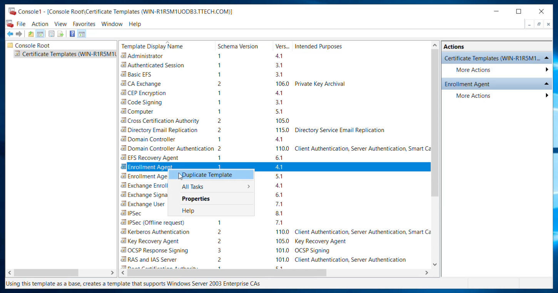558x293 pixels.
Task: Open the Window menu
Action: [x=112, y=24]
